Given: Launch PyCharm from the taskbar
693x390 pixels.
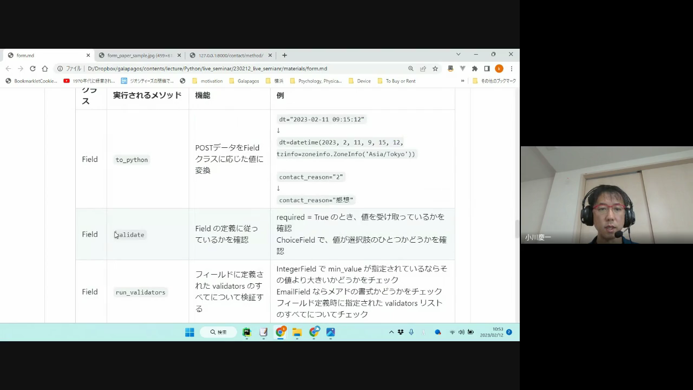Looking at the screenshot, I should pos(247,332).
